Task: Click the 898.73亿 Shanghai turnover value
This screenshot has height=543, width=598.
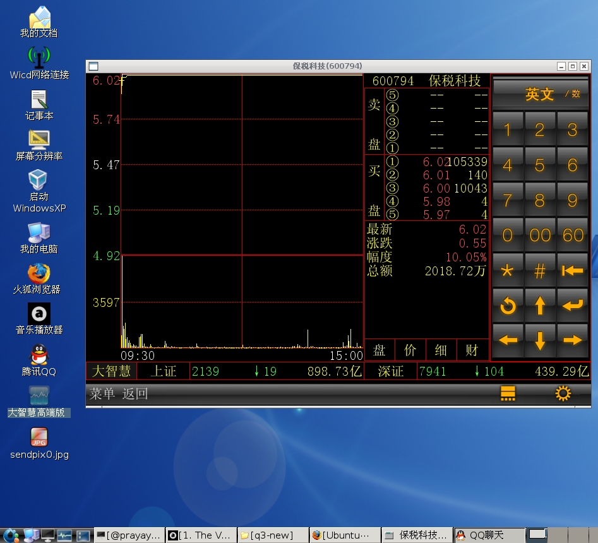Action: 335,371
